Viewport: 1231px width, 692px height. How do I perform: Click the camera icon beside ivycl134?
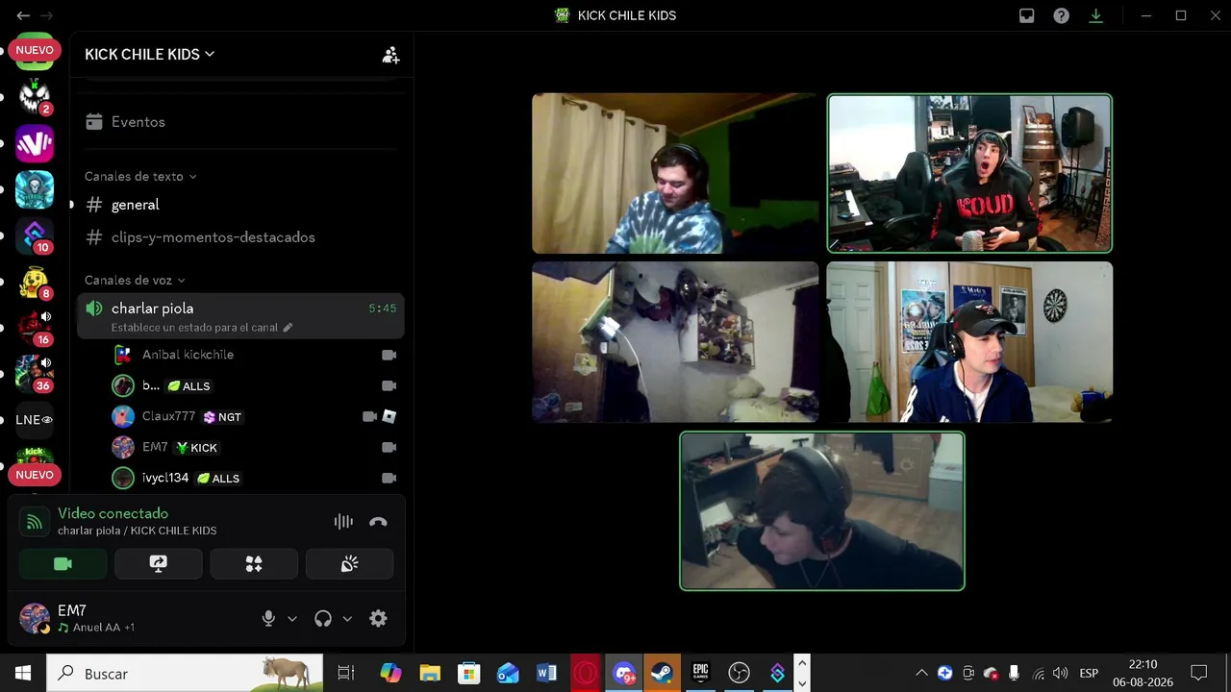point(389,478)
